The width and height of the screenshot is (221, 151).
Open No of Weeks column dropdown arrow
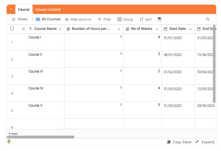157,29
